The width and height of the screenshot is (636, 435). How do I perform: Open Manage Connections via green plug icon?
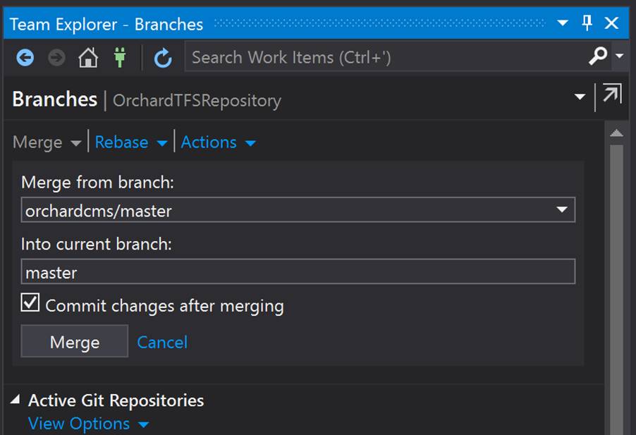[x=120, y=57]
